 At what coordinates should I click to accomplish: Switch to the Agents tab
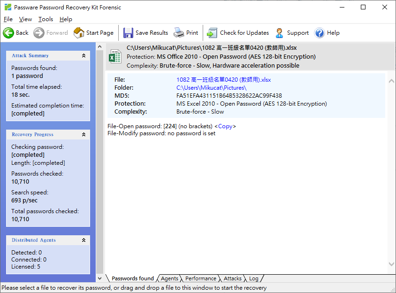169,278
